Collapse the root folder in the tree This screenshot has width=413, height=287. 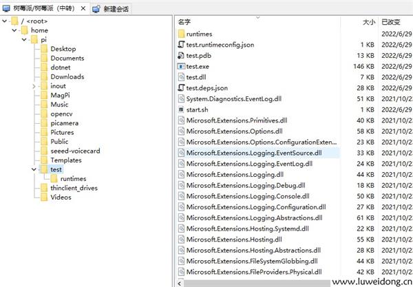tap(6, 21)
